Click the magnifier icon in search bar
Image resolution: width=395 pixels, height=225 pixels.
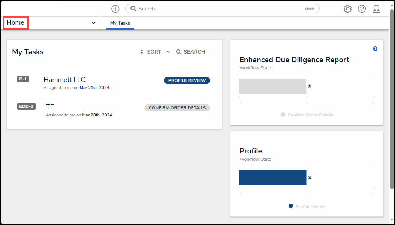[133, 9]
